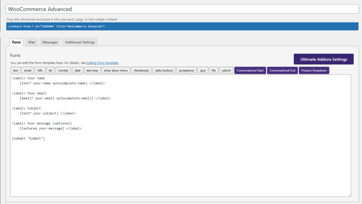Insert a number tag
Image resolution: width=362 pixels, height=204 pixels.
[x=63, y=70]
